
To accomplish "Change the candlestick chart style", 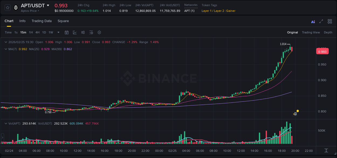I will [83, 32].
